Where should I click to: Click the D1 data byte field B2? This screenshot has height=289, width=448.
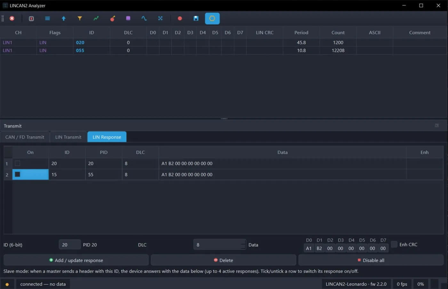click(x=319, y=248)
